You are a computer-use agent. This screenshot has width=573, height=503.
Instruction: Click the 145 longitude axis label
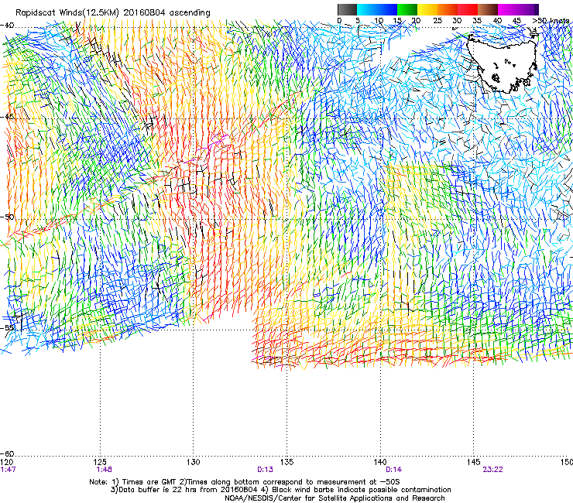pos(473,462)
